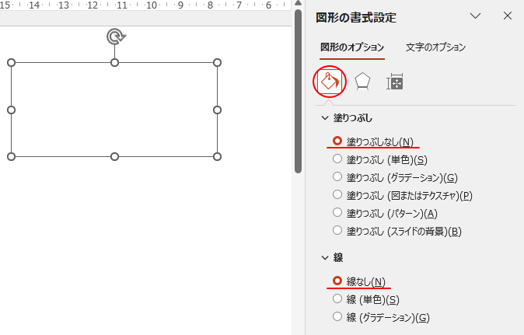Switch to the 図形のオプション tab
Viewport: 524px width, 335px height.
[352, 47]
